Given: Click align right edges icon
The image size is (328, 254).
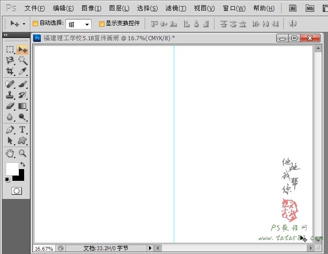Looking at the screenshot, I should tap(206, 24).
